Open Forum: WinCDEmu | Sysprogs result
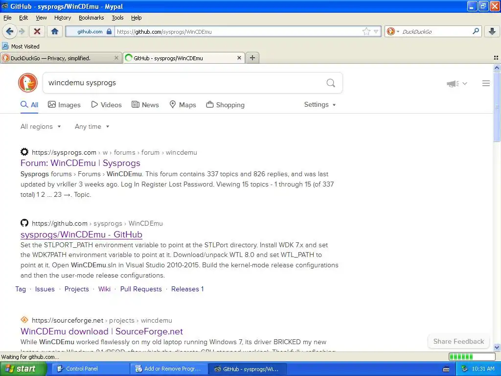 tap(81, 163)
